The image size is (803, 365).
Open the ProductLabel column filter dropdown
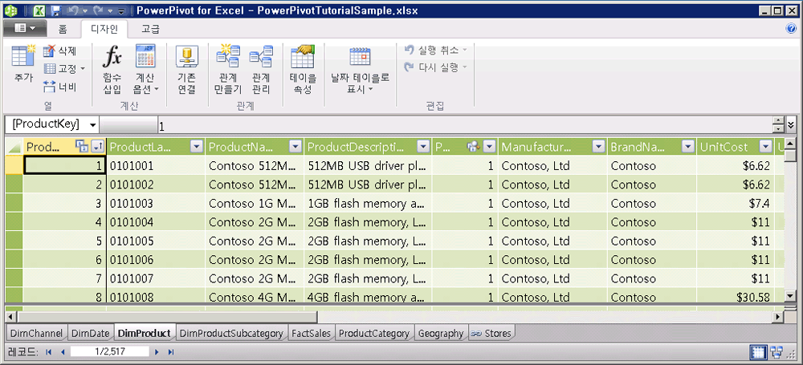pos(198,147)
